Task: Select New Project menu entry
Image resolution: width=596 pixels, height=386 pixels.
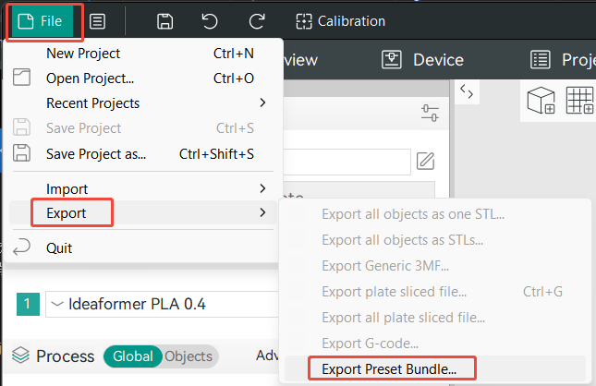Action: 142,54
